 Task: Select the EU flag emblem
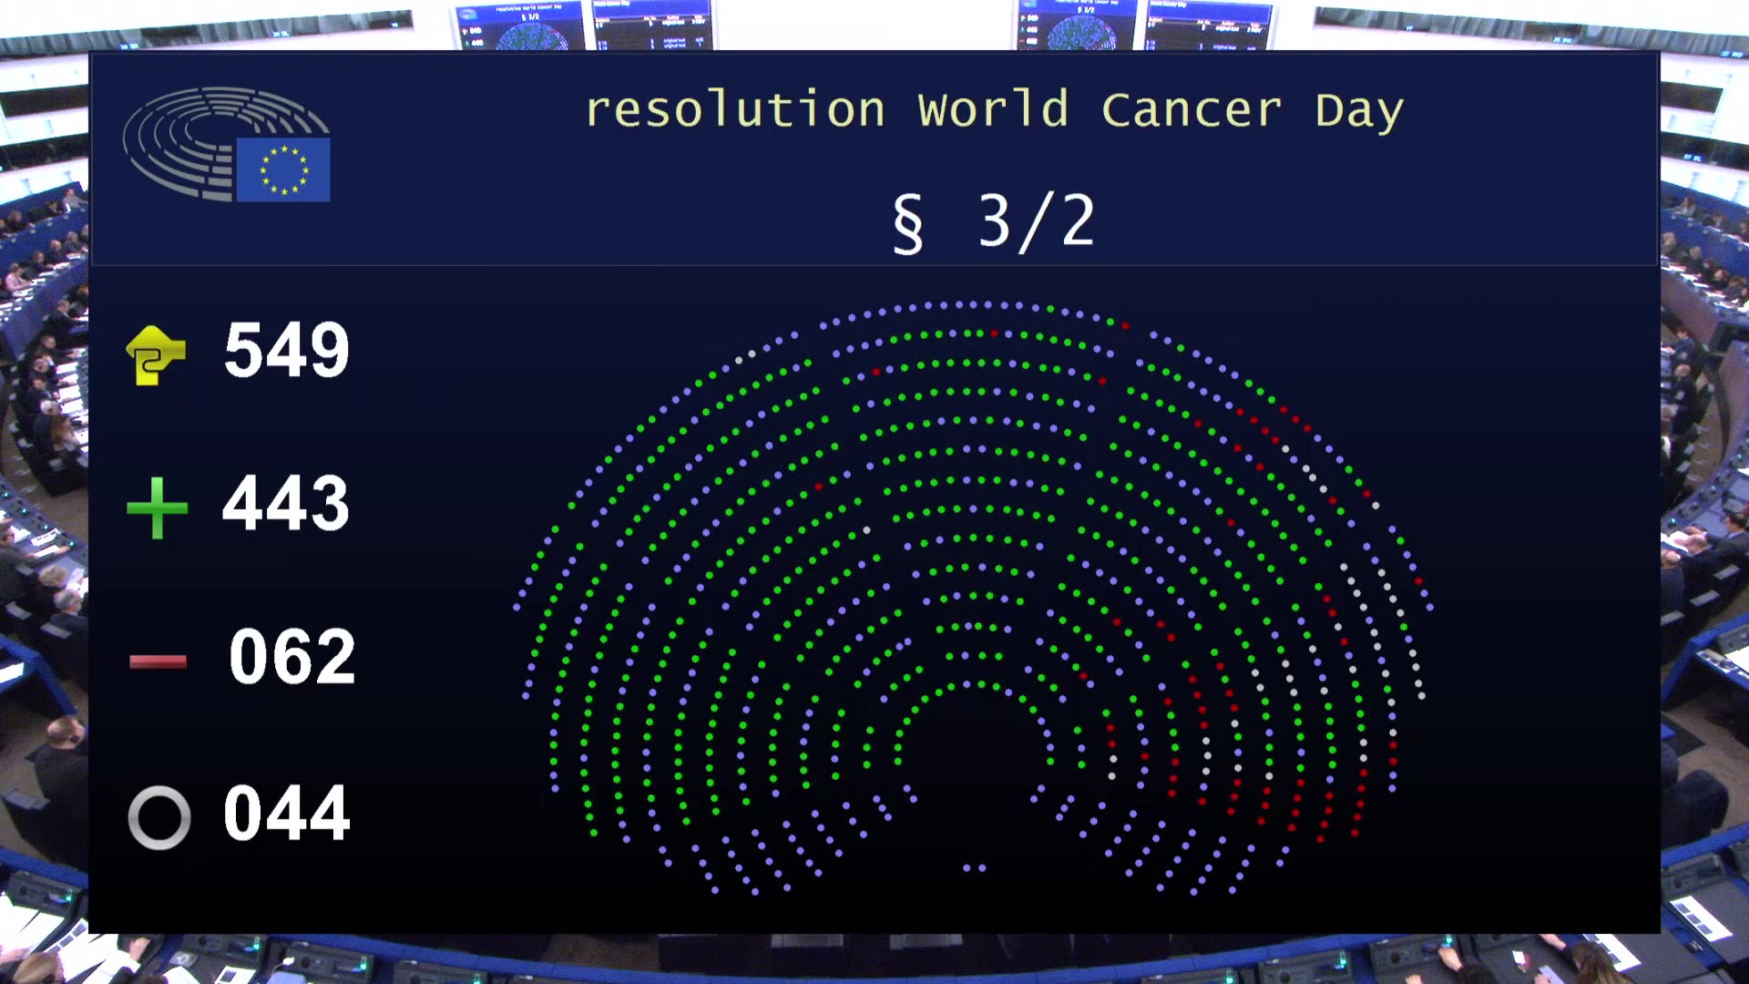tap(281, 170)
